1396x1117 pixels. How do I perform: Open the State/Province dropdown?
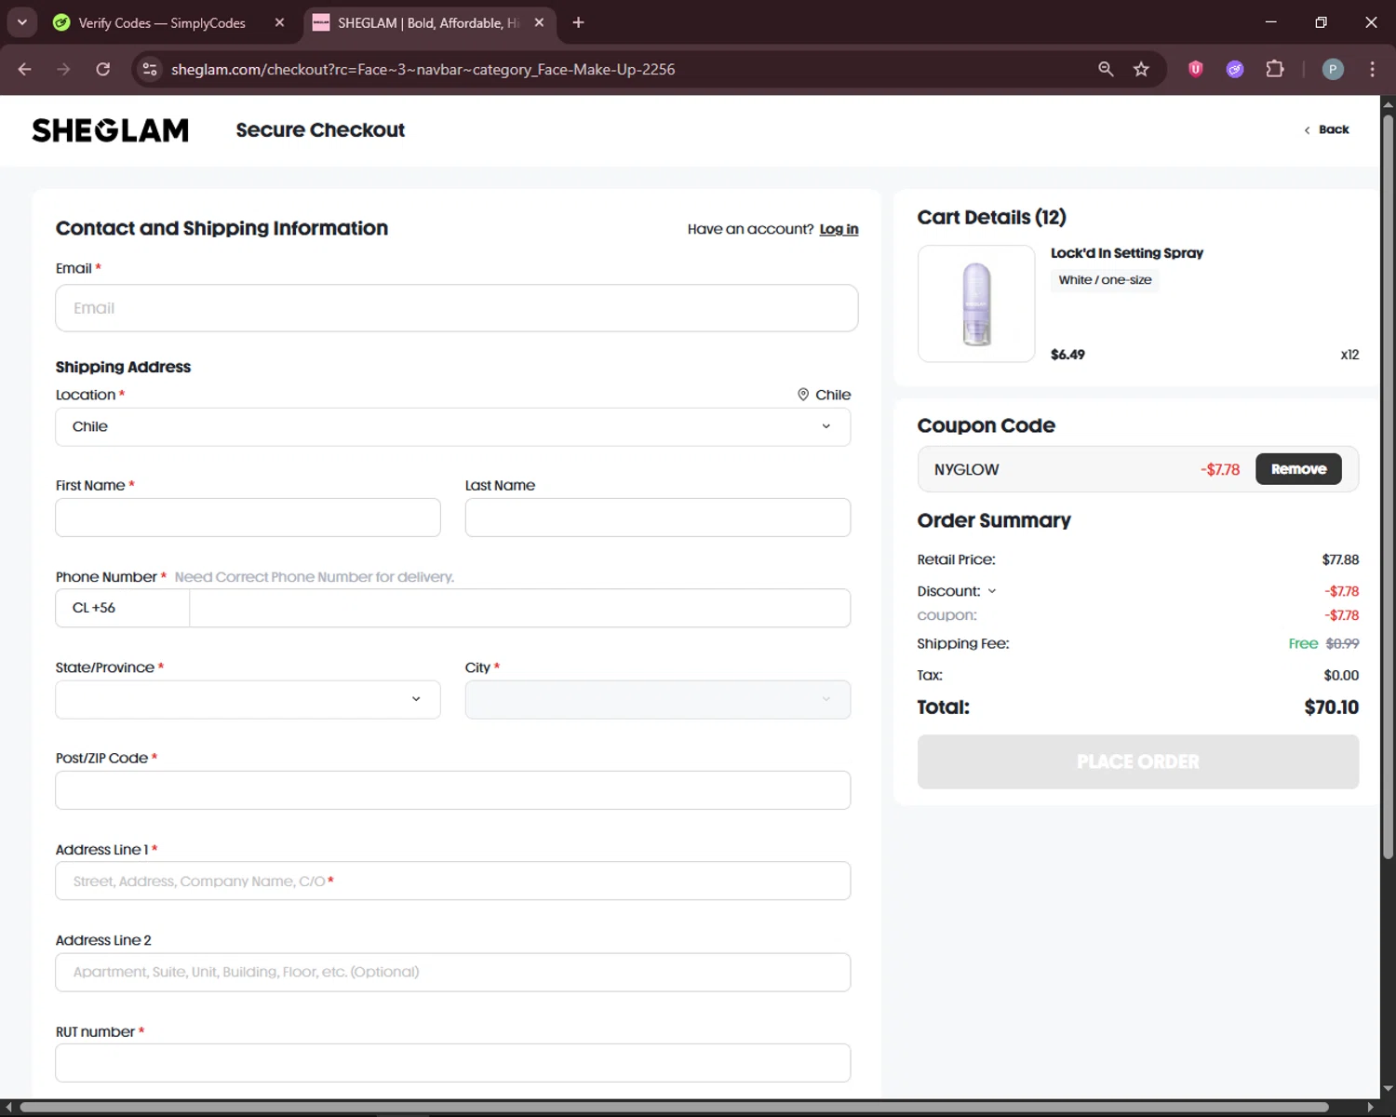[248, 699]
